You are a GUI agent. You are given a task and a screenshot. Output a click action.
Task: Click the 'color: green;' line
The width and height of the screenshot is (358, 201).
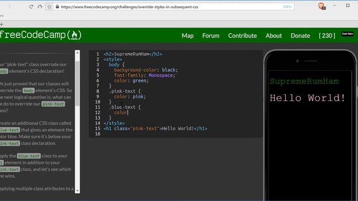tap(131, 80)
